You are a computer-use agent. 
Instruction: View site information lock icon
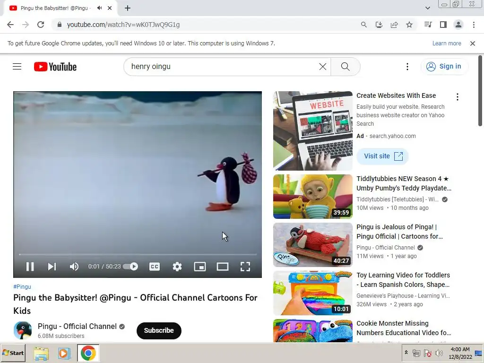60,25
